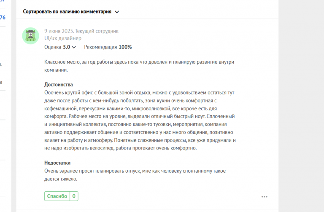The image size is (324, 212).
Task: Click the chevron beside the sort option
Action: [117, 12]
